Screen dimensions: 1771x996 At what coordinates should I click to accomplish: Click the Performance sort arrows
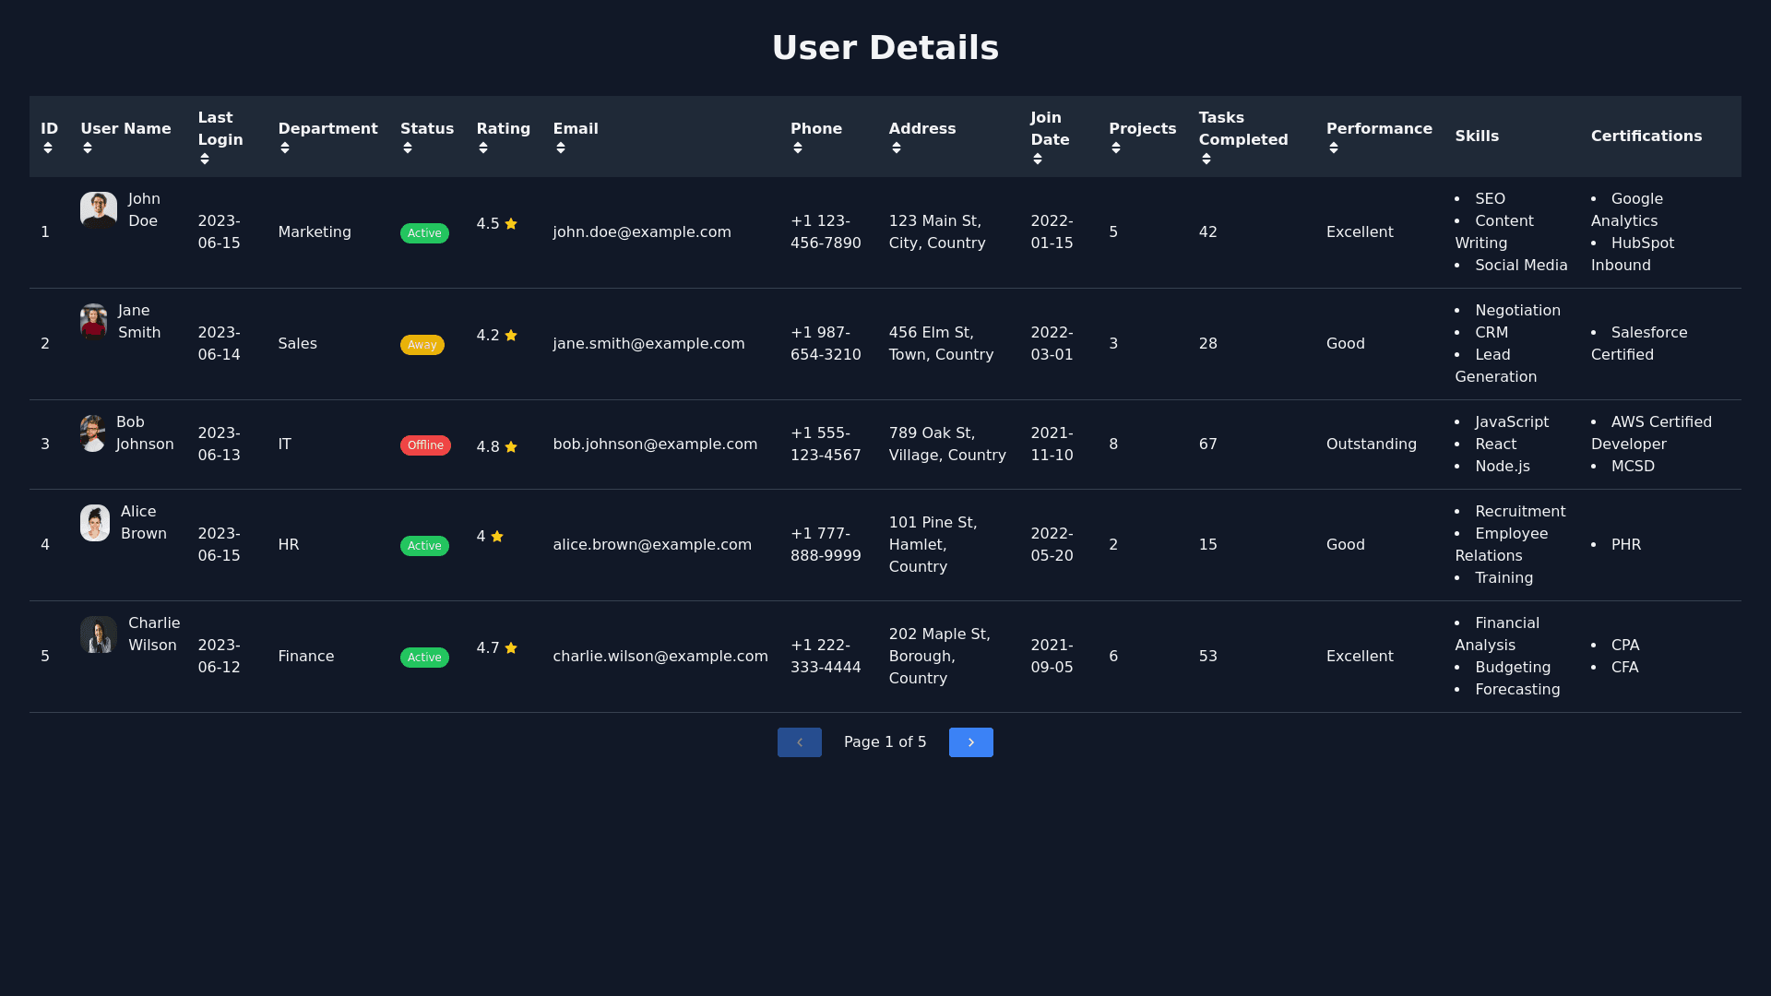tap(1334, 148)
